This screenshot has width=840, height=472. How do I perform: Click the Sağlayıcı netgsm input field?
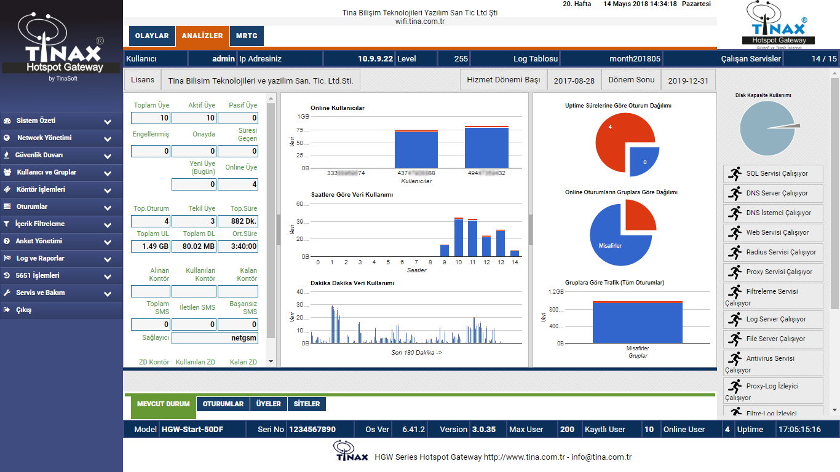pyautogui.click(x=215, y=338)
